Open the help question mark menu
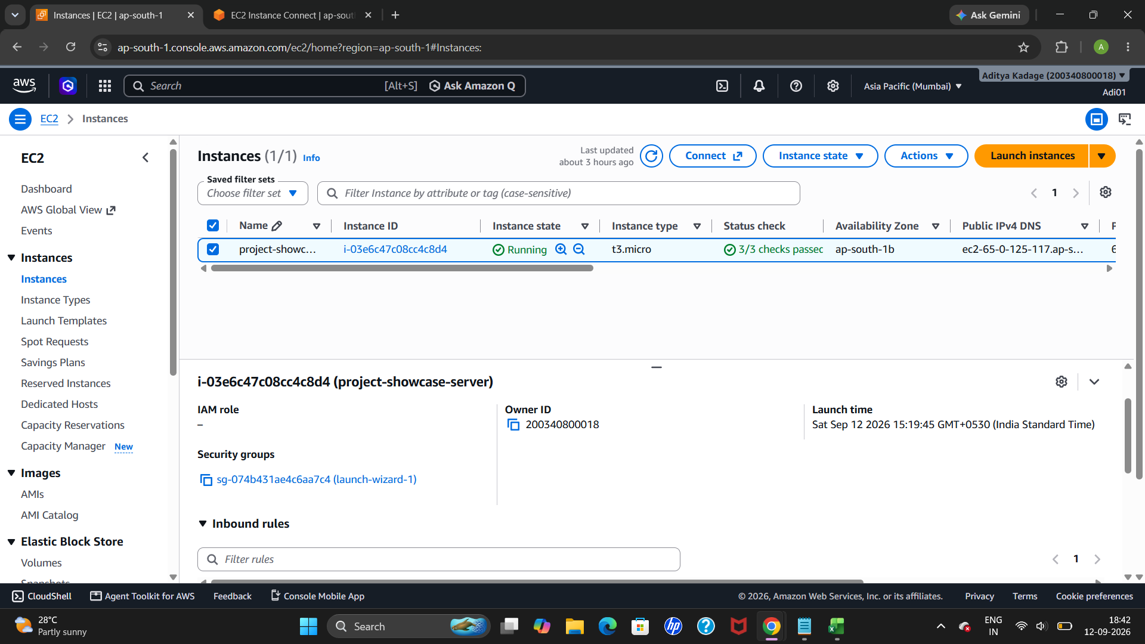 click(796, 86)
